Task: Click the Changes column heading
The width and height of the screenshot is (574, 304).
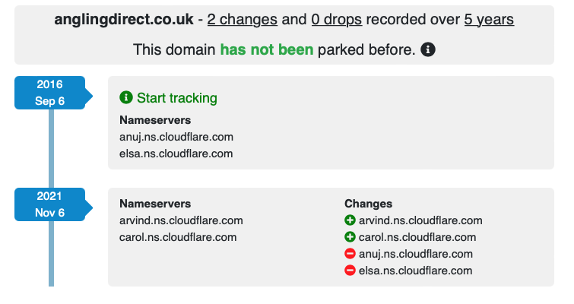Action: pos(368,204)
